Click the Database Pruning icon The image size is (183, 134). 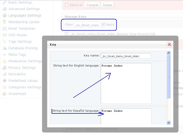point(5,48)
